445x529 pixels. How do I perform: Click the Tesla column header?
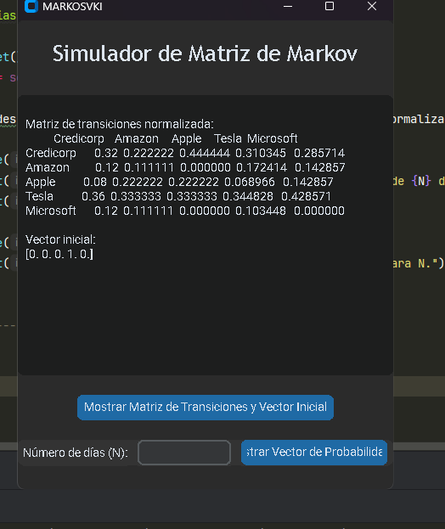pos(228,138)
